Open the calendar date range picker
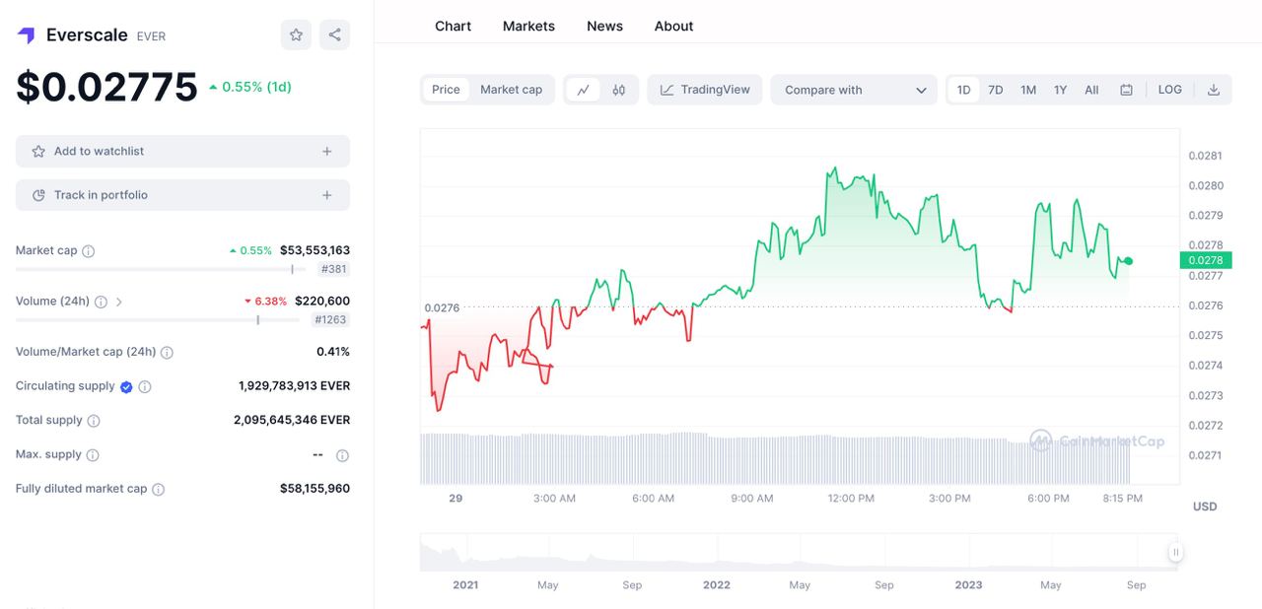Screen dimensions: 1262x609 pos(1126,90)
